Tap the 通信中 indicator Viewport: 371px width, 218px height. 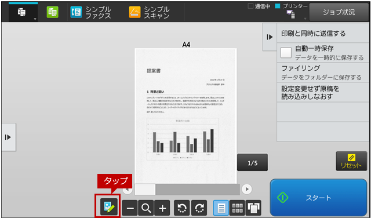point(259,6)
